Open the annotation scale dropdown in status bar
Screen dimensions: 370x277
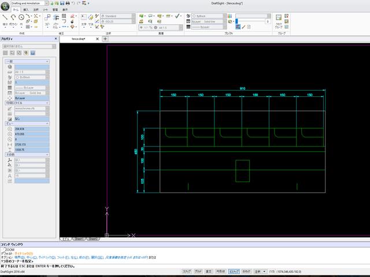point(261,272)
